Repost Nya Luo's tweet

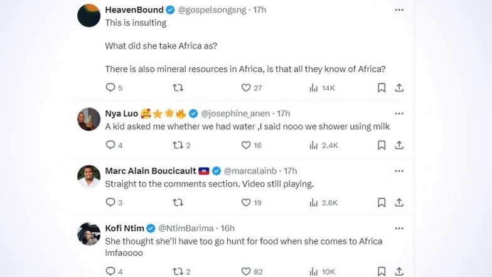tap(178, 145)
